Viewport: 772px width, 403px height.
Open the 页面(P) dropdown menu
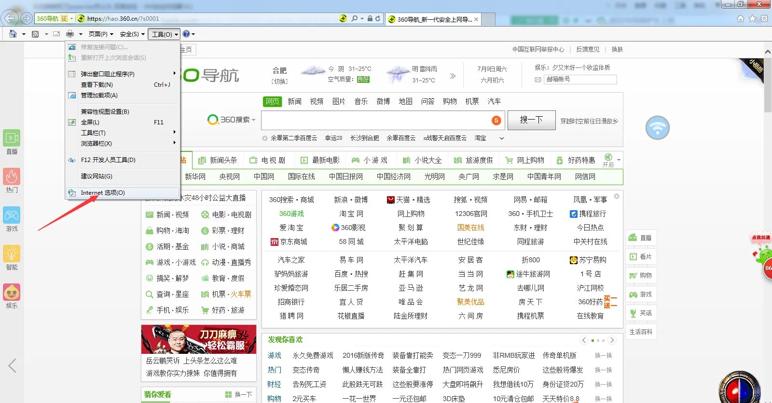click(101, 34)
